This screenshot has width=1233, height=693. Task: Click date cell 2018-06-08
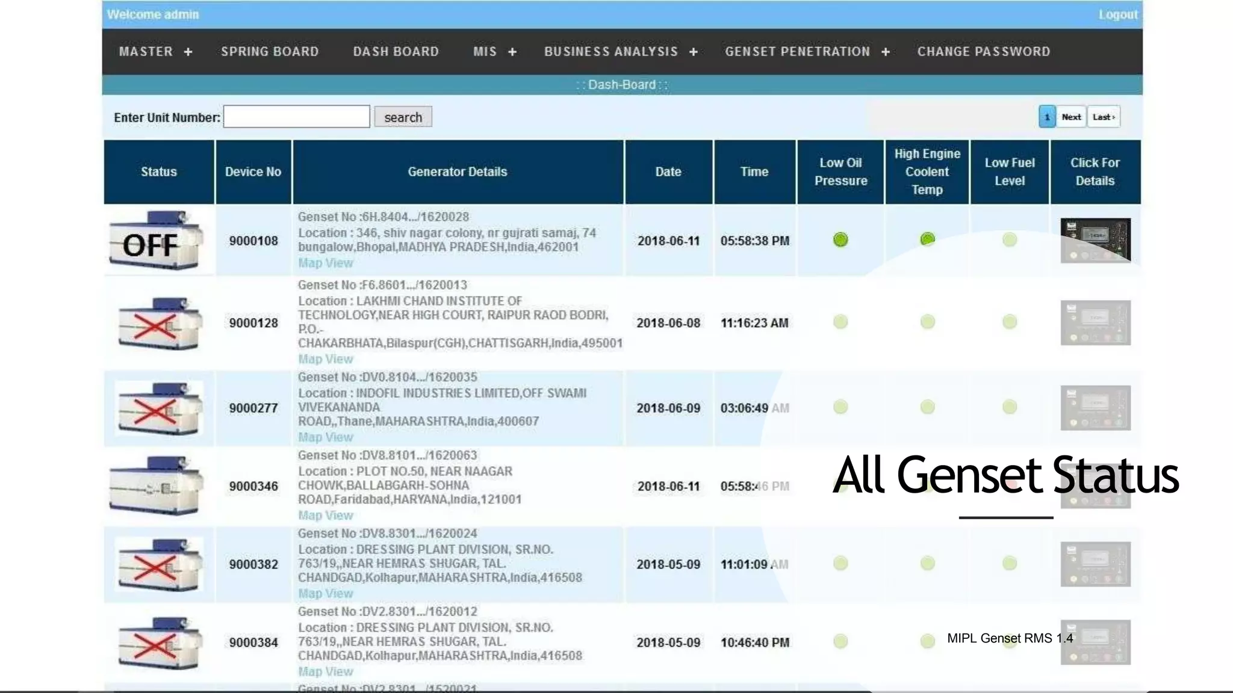point(668,323)
